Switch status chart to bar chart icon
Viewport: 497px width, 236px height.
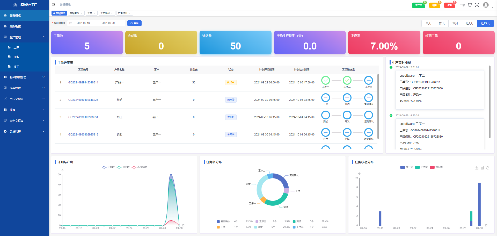coord(482,168)
